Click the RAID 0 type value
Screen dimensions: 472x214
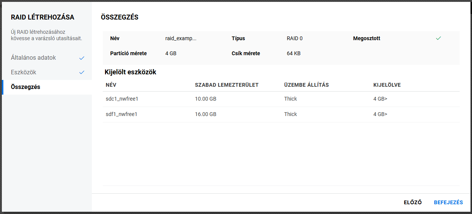[x=294, y=38]
